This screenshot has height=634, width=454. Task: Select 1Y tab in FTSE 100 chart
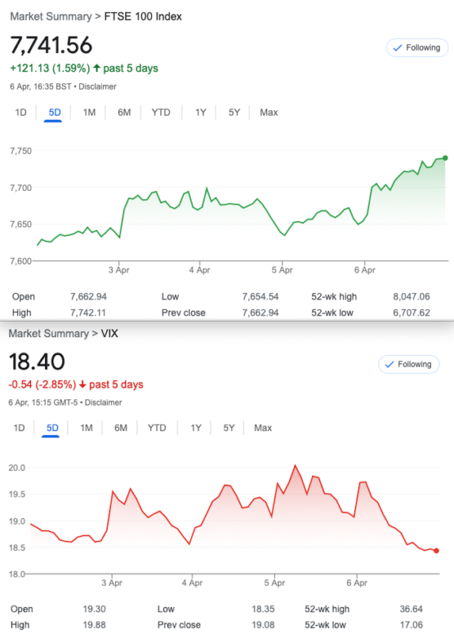pos(200,113)
